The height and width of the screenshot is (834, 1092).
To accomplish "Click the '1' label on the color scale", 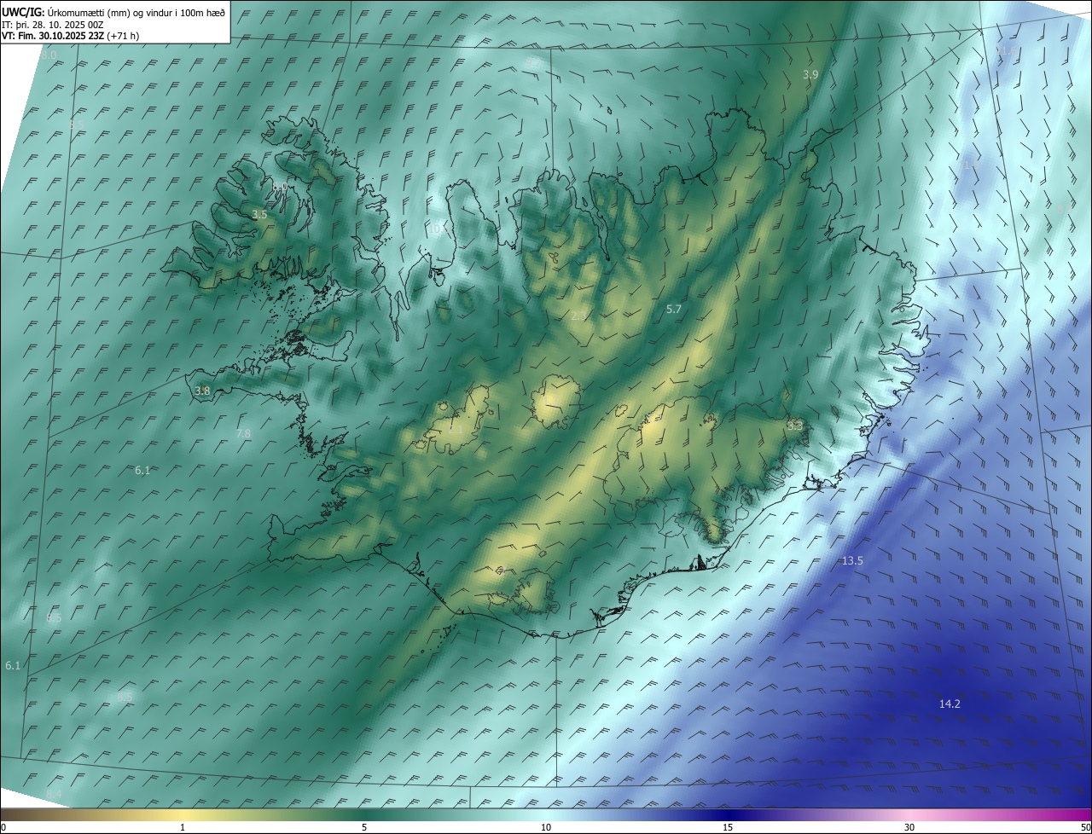I will click(x=183, y=827).
